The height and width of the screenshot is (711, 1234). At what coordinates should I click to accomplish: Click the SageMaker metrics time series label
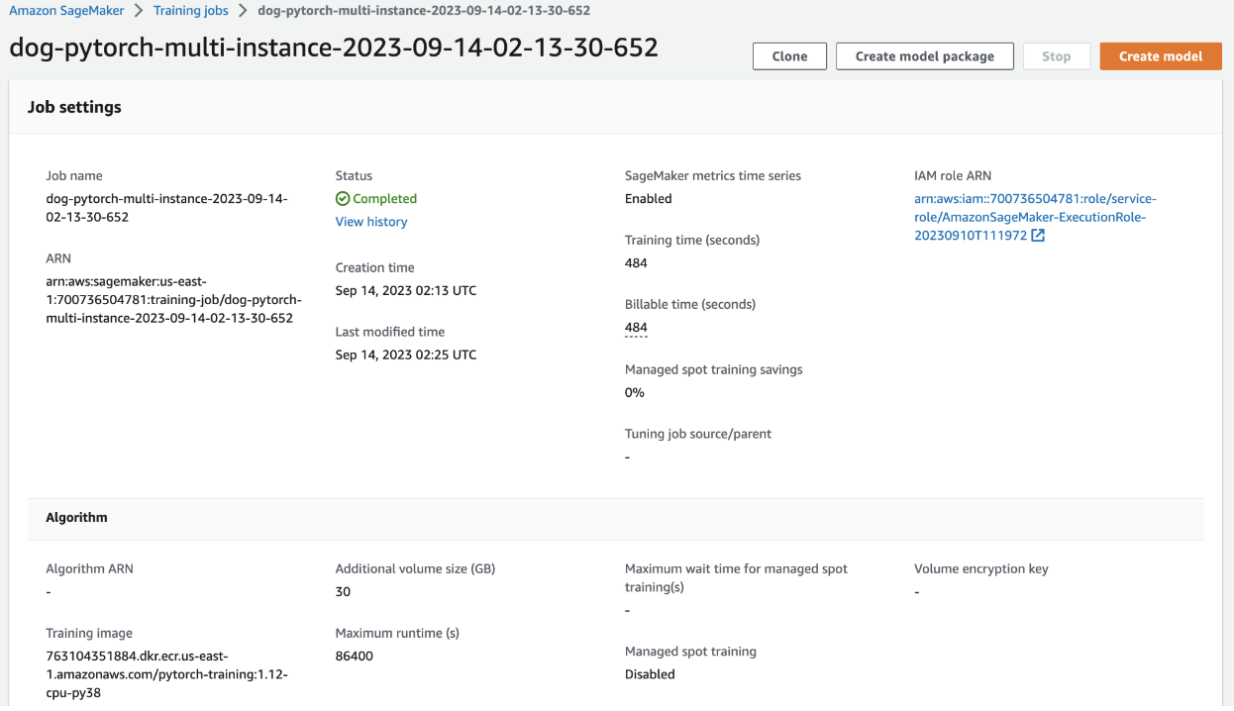click(x=713, y=176)
